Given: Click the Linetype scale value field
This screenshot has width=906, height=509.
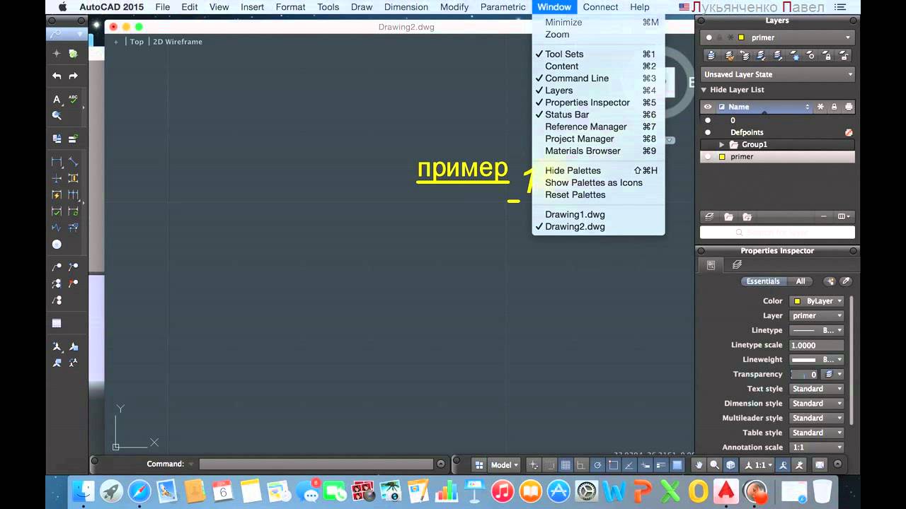Looking at the screenshot, I should [x=817, y=345].
